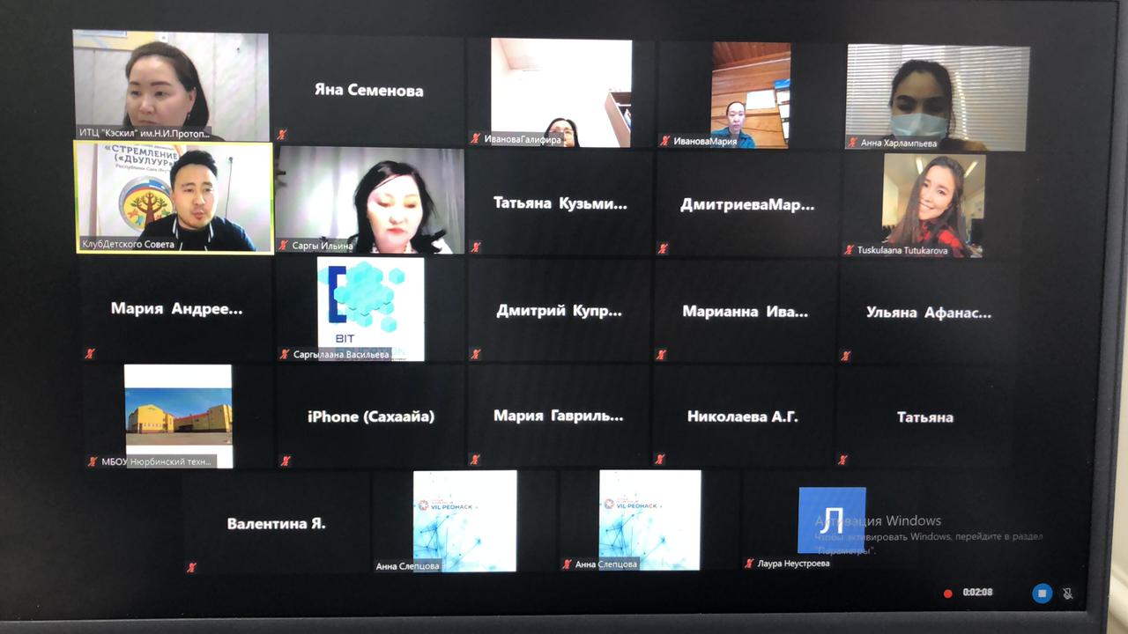Click the Ульяна Афанас... participant tile
The image size is (1128, 634).
[x=928, y=313]
